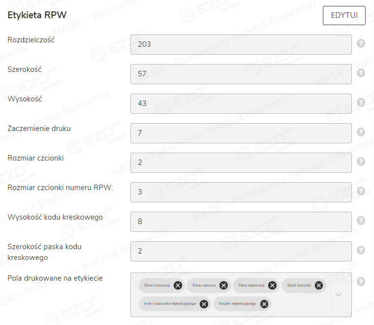374x325 pixels.
Task: Remove the Data rejestracji tag
Action: [x=272, y=285]
